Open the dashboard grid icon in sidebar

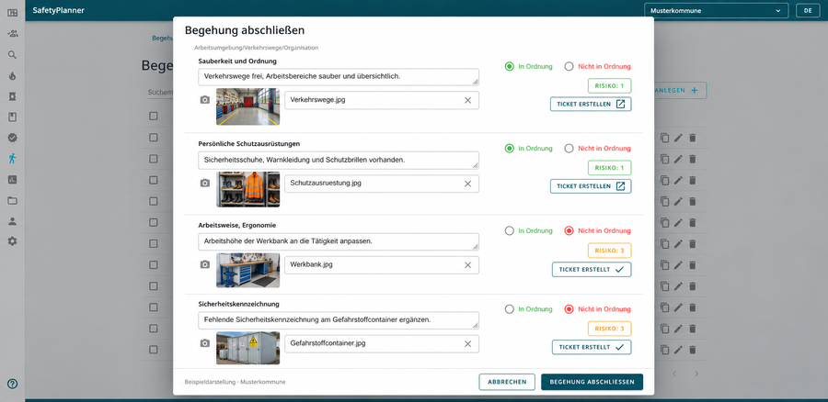[12, 13]
